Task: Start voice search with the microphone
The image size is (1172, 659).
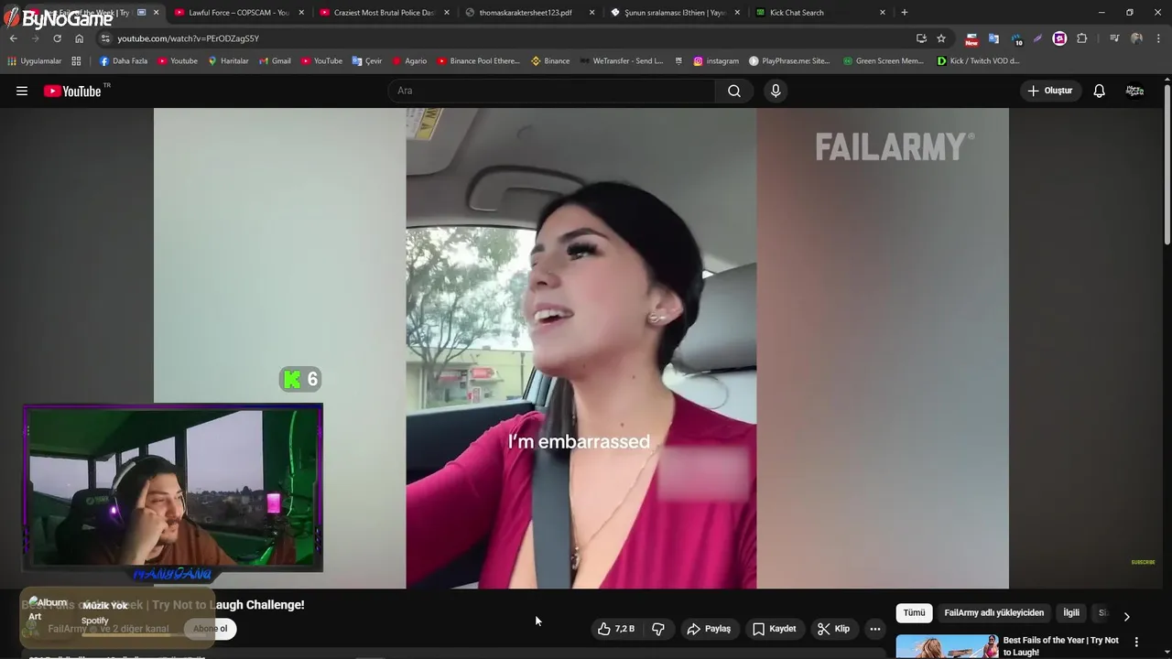Action: click(776, 91)
